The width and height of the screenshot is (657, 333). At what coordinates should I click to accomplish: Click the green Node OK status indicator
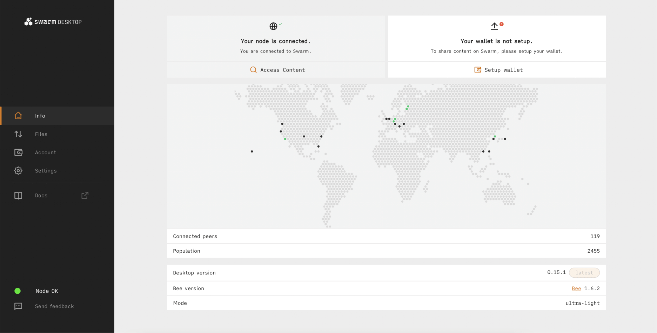point(18,291)
